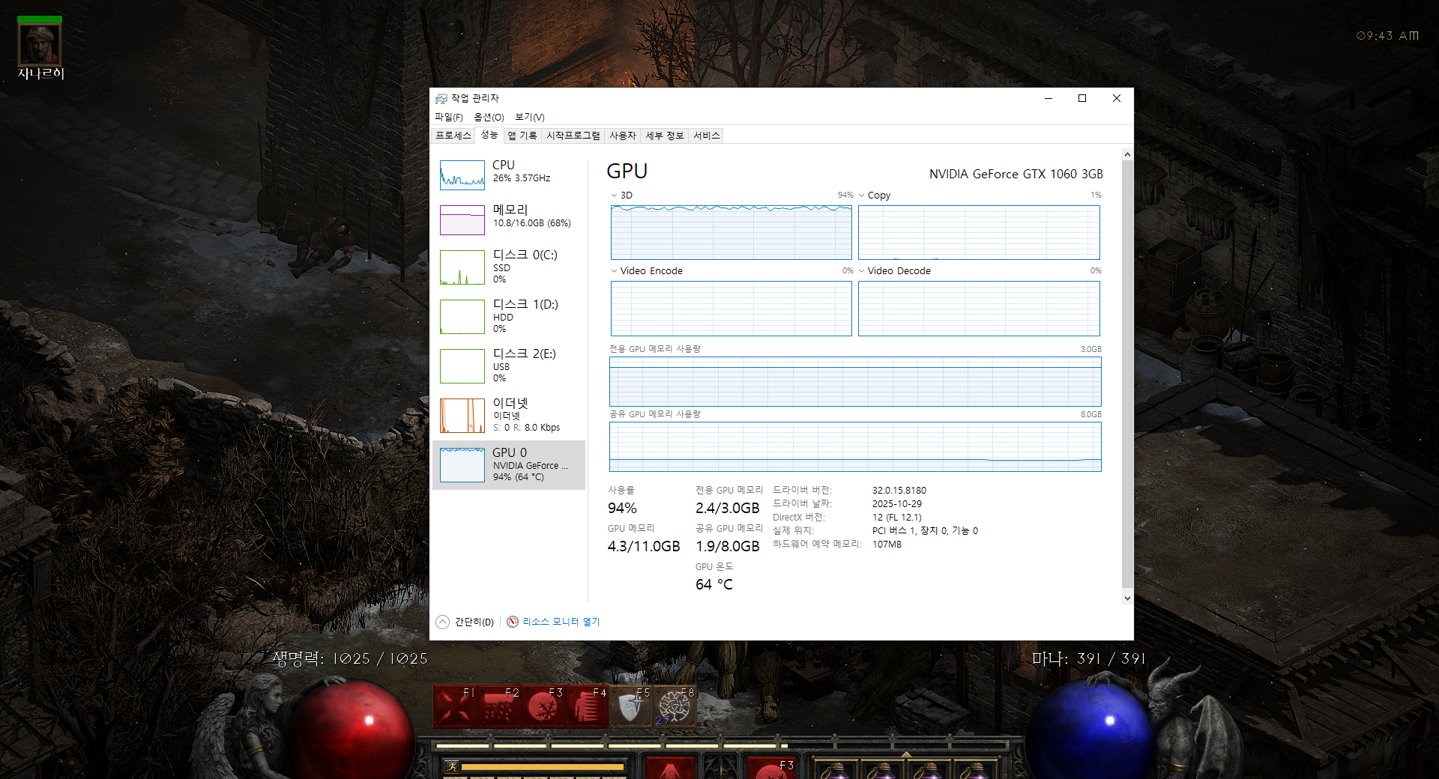Switch to the 세부 정보 tab

coord(665,136)
